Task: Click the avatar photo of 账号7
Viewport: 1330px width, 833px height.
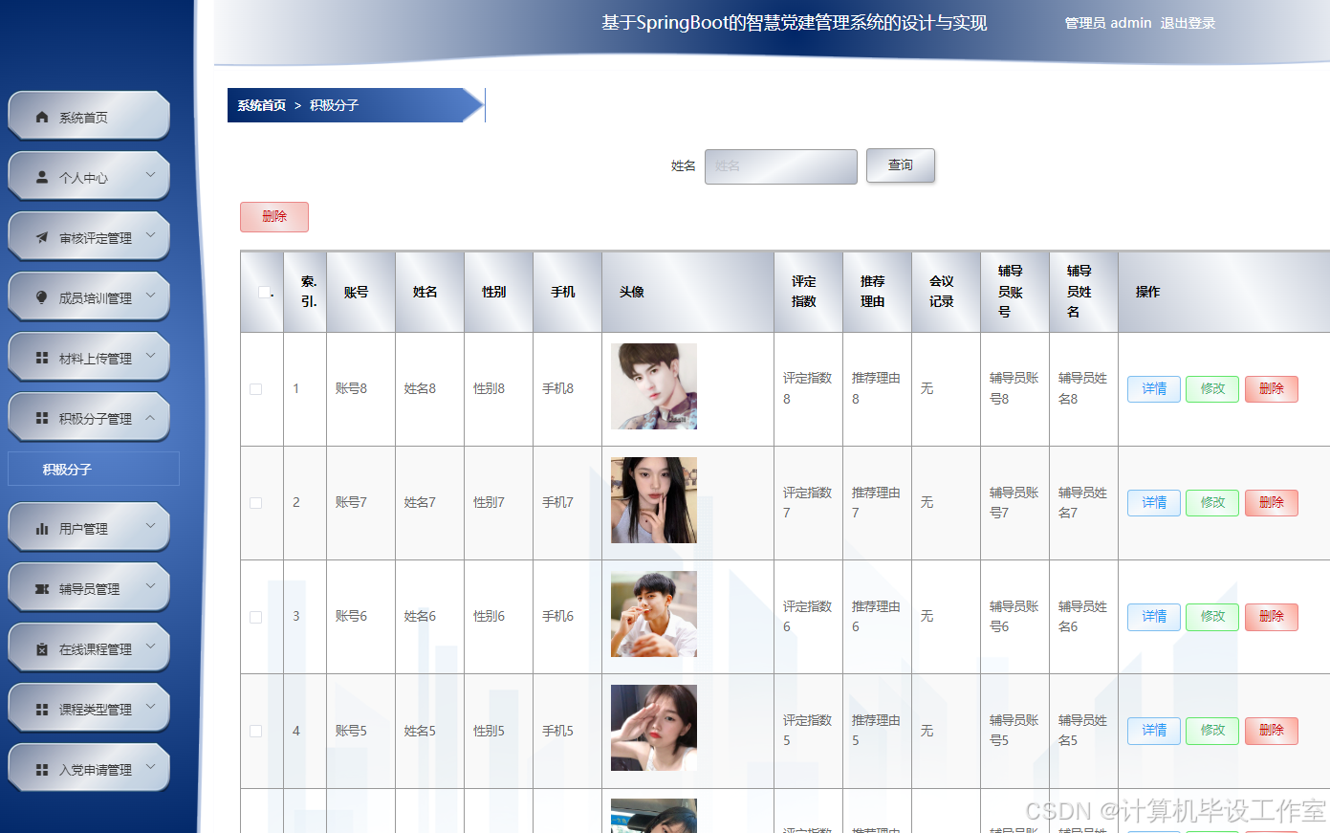Action: point(654,500)
